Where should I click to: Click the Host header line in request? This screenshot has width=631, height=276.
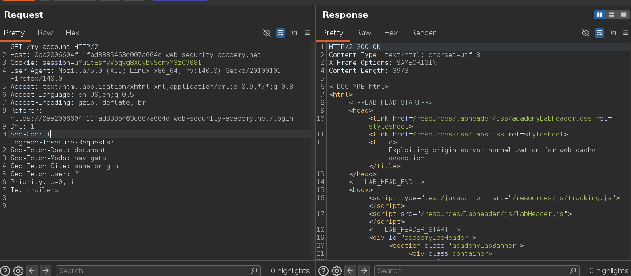point(136,55)
